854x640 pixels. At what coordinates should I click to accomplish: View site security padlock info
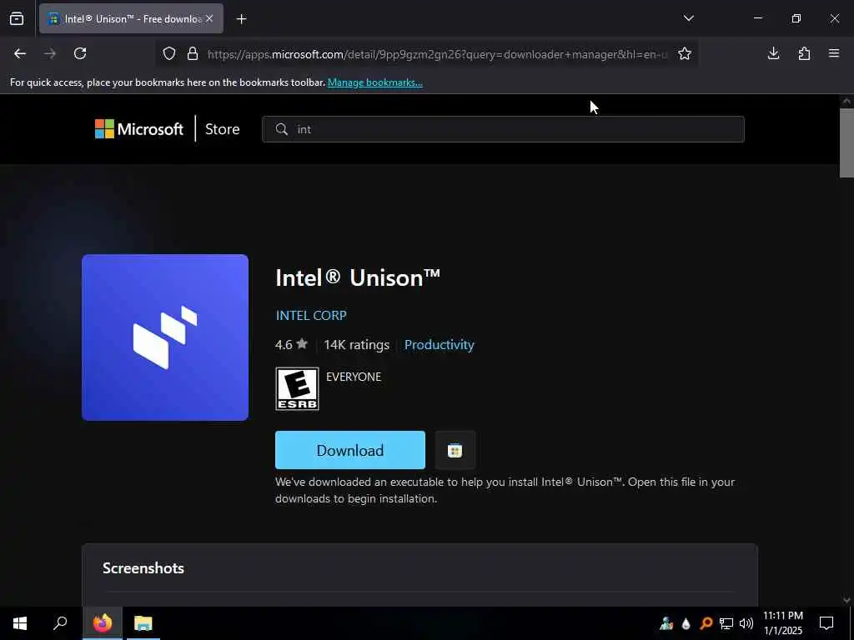(193, 54)
